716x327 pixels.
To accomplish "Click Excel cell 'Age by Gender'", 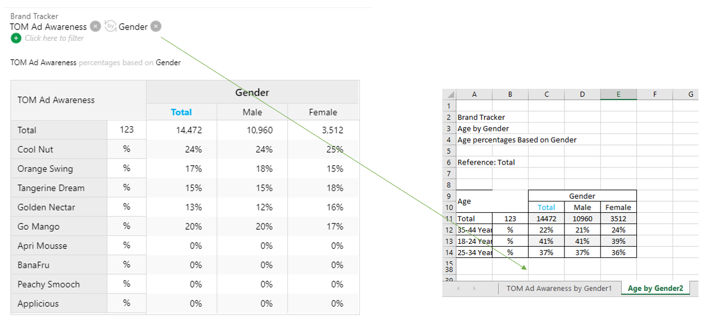I will click(x=483, y=128).
